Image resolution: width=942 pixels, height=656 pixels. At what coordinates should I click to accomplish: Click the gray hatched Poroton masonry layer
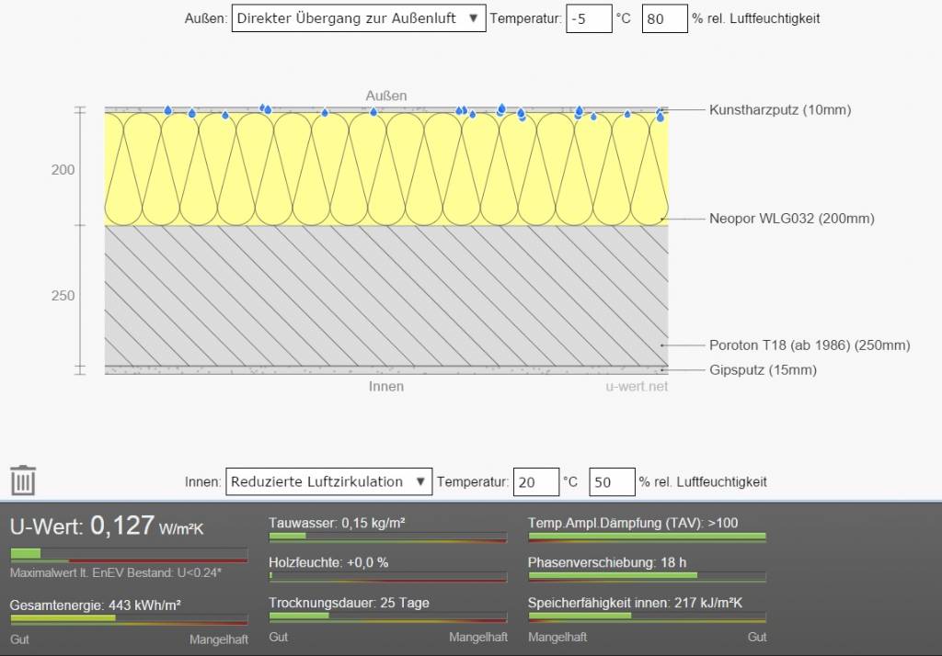coord(386,295)
